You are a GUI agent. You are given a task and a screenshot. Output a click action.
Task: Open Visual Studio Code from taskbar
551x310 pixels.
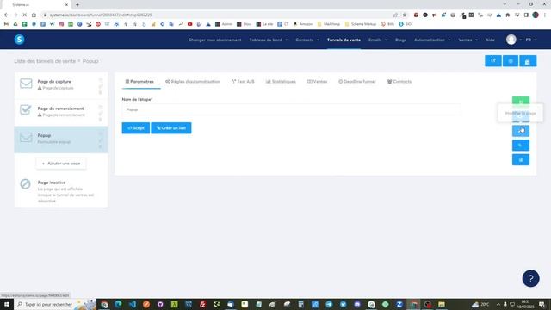click(133, 304)
